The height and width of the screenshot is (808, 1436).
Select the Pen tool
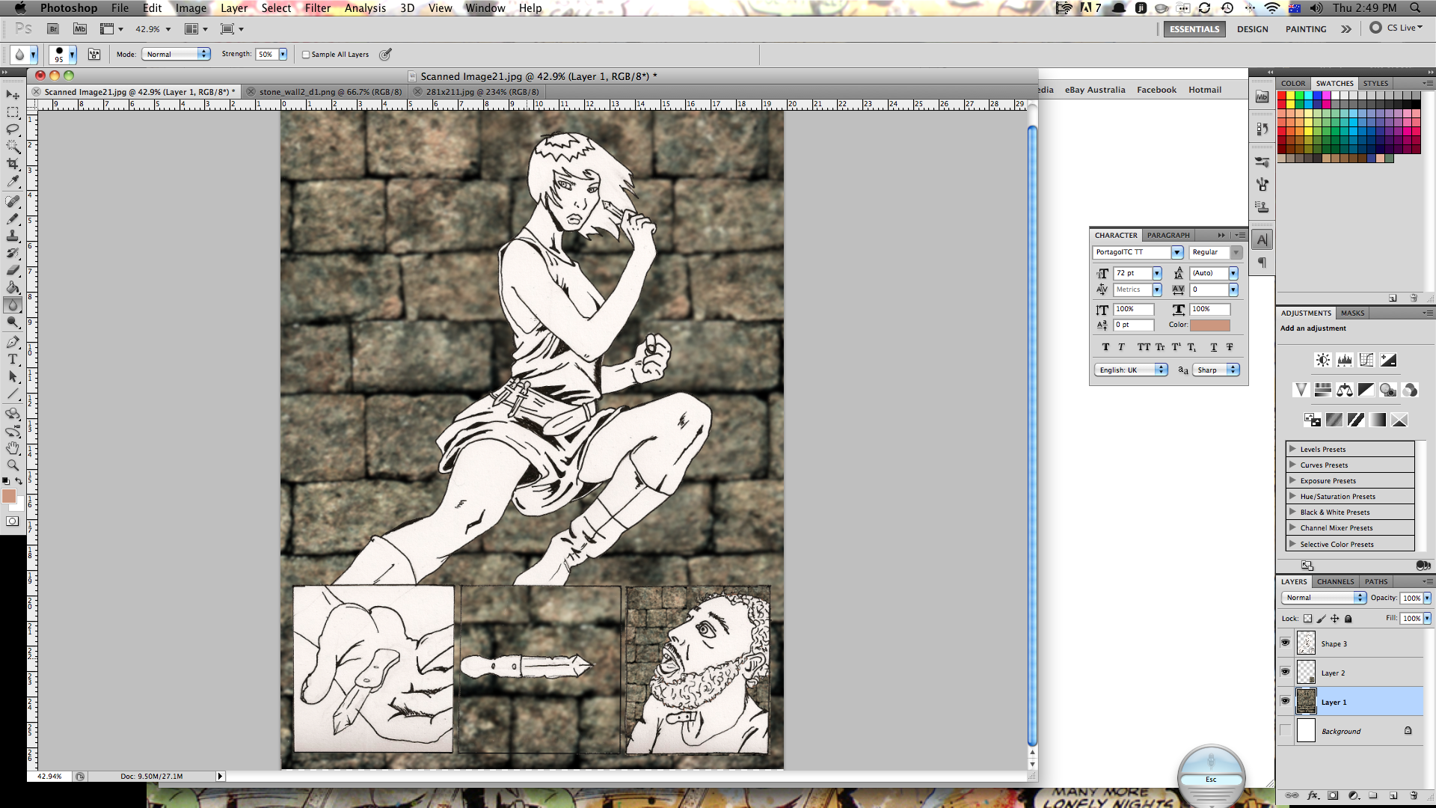coord(13,342)
